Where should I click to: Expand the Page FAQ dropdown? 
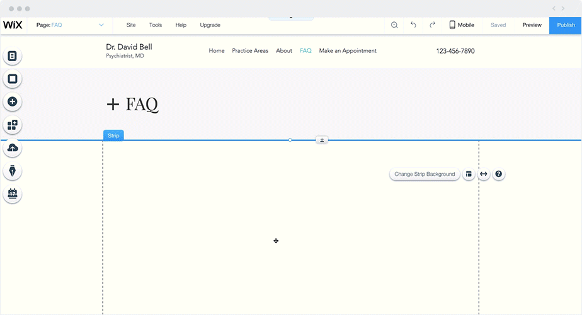(70, 25)
